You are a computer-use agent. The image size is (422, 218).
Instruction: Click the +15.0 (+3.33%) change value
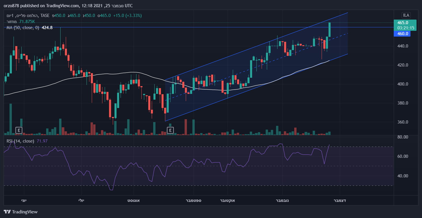(127, 16)
